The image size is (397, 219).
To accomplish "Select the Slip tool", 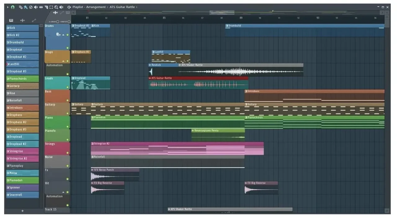I will point(41,7).
